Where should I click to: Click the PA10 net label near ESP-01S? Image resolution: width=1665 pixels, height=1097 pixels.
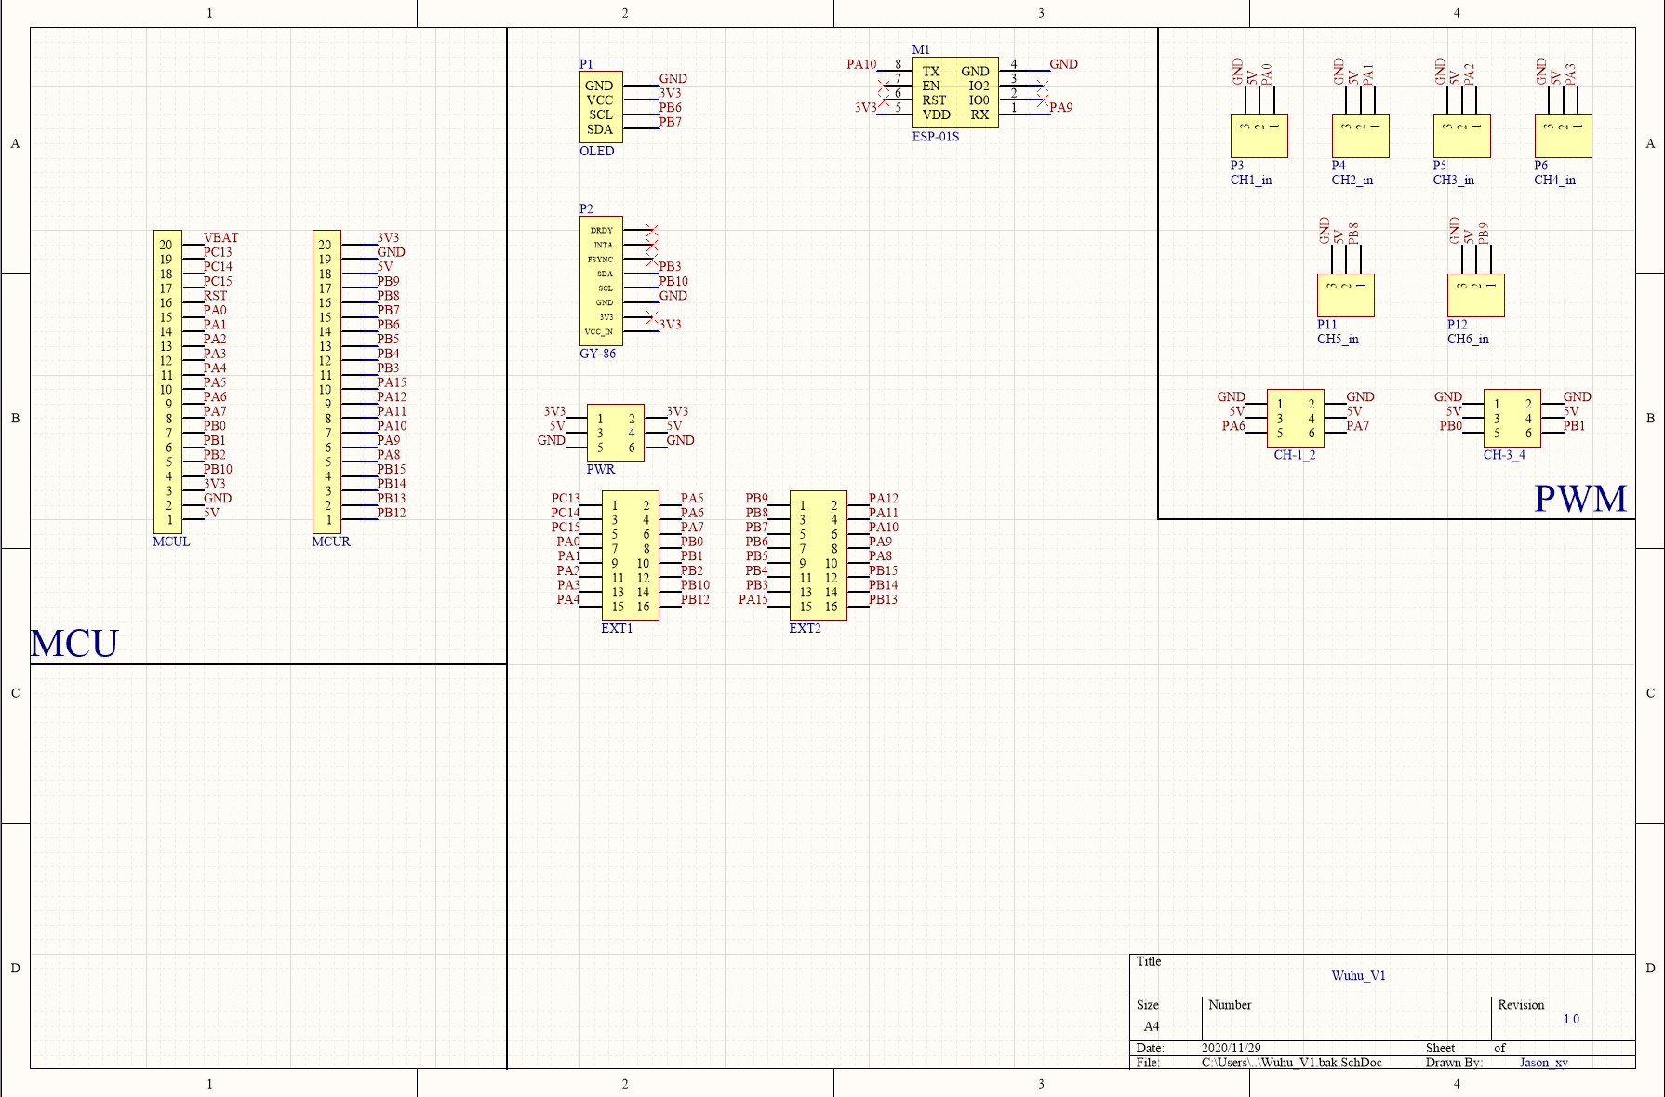[x=861, y=64]
